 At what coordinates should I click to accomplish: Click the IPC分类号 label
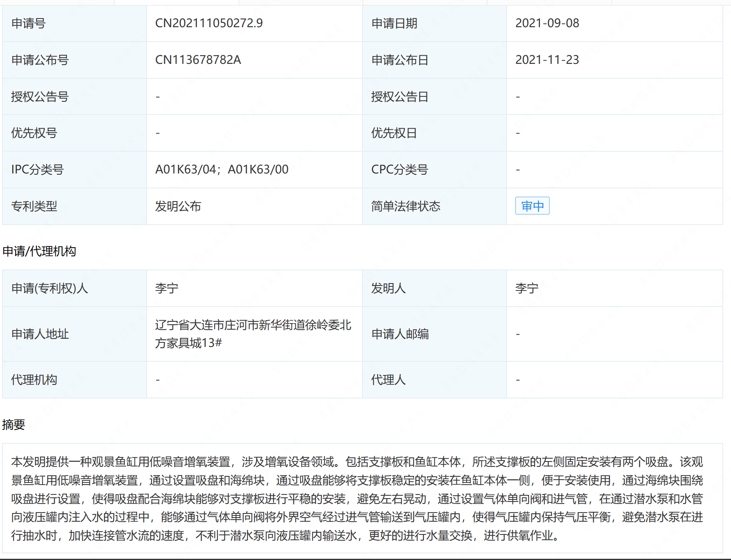coord(37,169)
